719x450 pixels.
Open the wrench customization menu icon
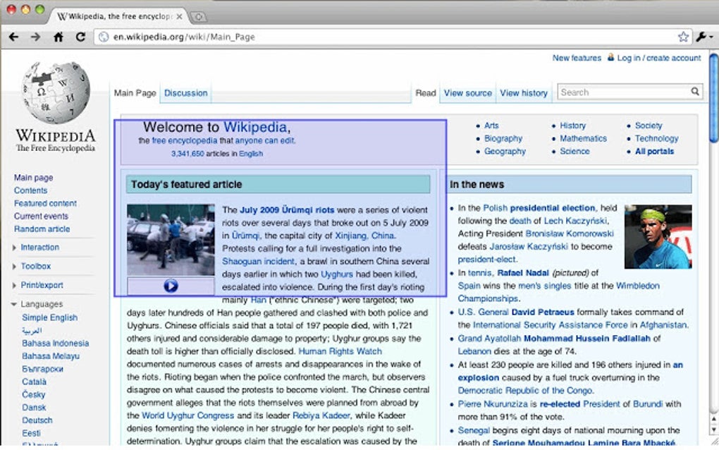tap(702, 36)
